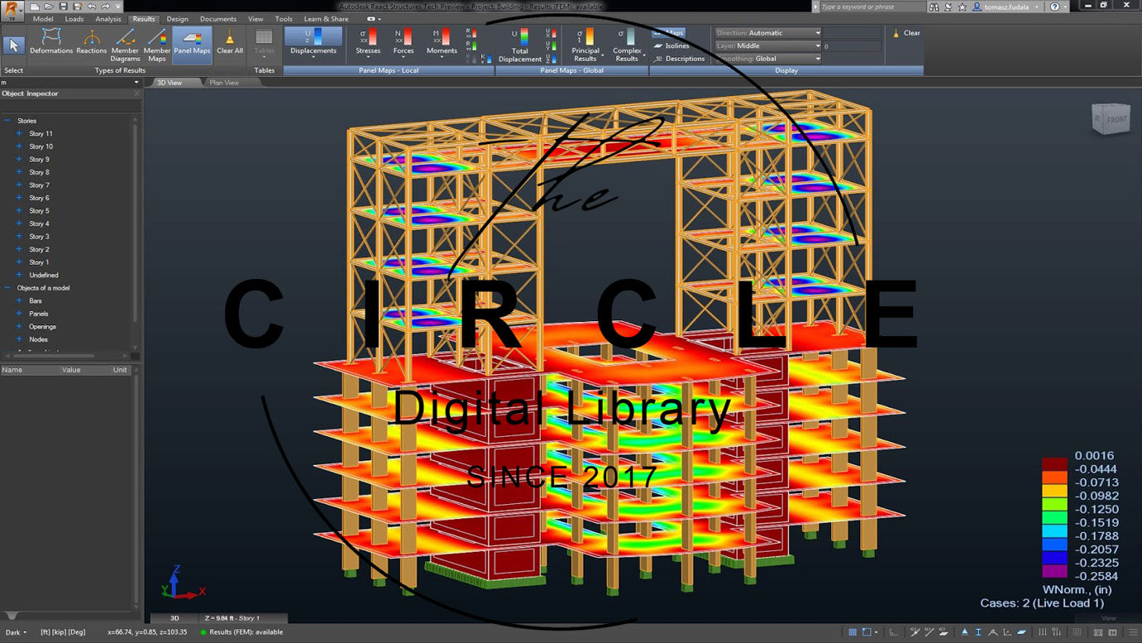The height and width of the screenshot is (643, 1142).
Task: Click the Save icon in quick access toolbar
Action: tap(63, 7)
